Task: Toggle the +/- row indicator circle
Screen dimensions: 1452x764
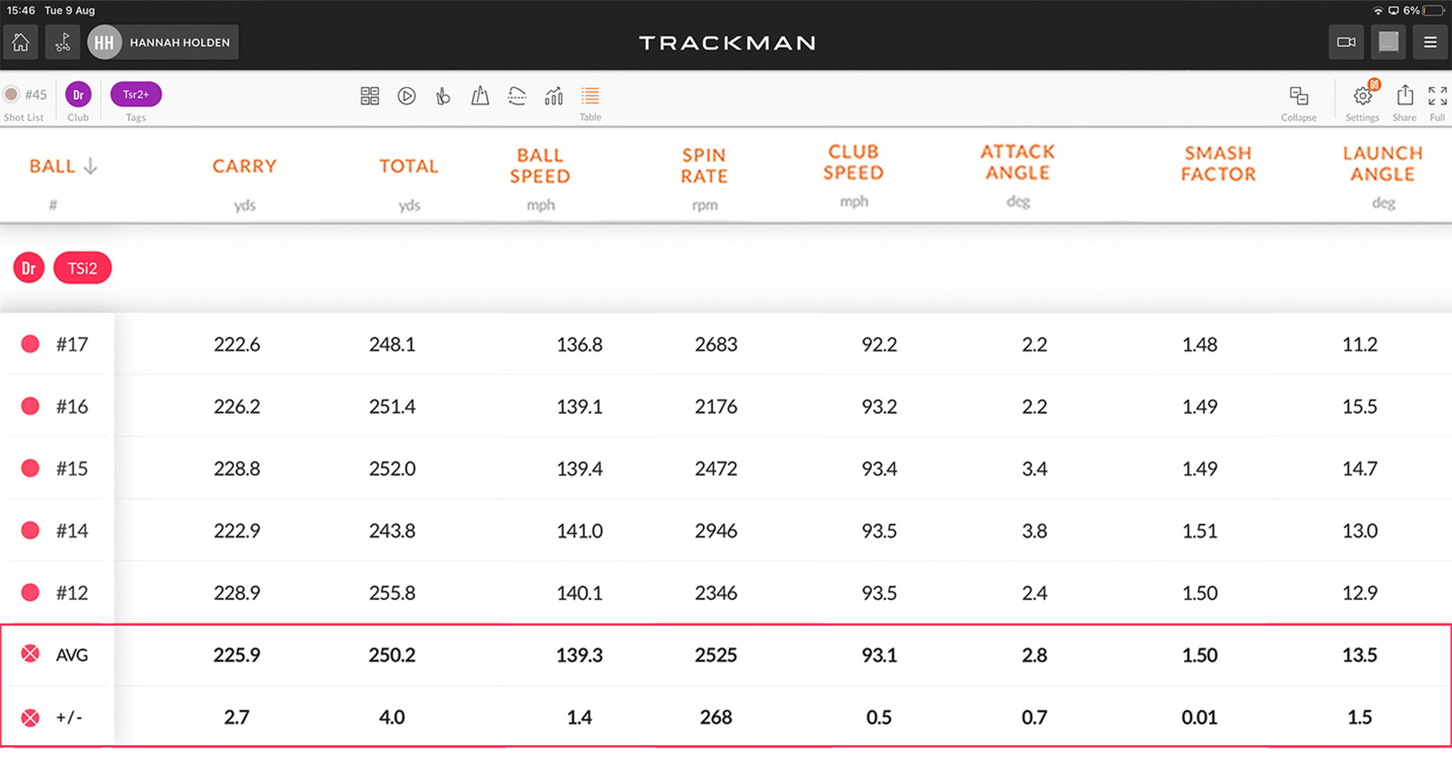Action: (30, 717)
